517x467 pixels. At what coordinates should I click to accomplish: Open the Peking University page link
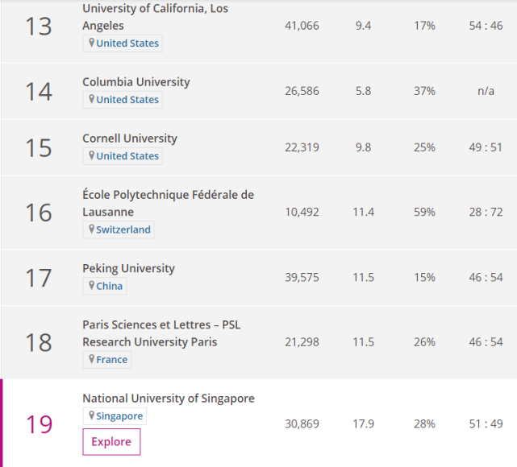click(128, 268)
